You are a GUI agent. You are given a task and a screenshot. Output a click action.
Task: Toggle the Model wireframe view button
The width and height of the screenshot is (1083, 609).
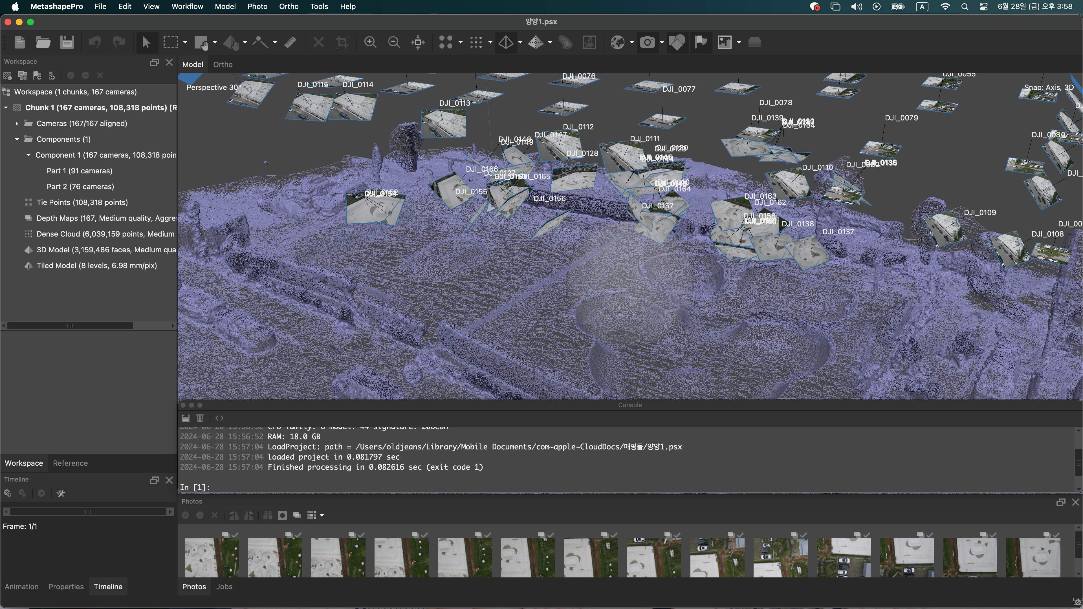coord(506,42)
